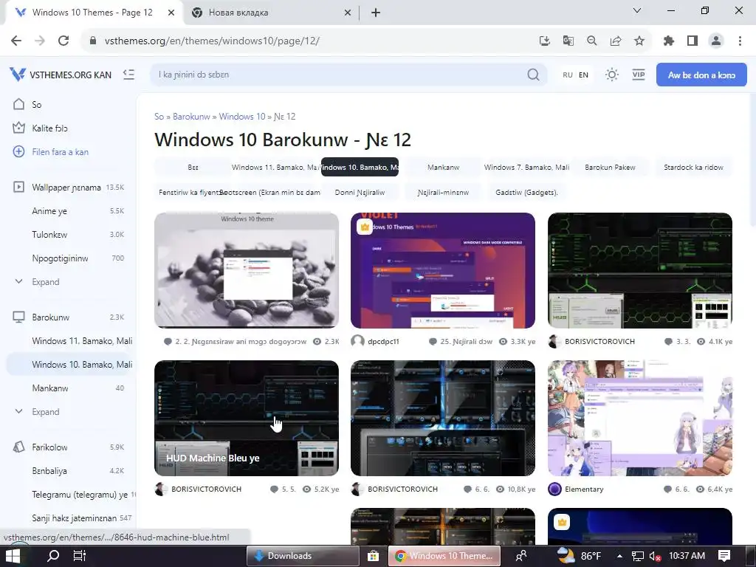This screenshot has height=567, width=756.
Task: Switch site language to EN
Action: [583, 75]
